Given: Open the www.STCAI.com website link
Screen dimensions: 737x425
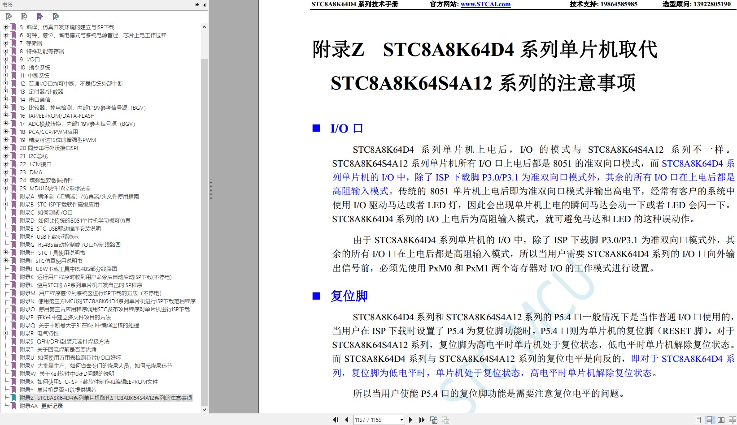Looking at the screenshot, I should click(485, 4).
